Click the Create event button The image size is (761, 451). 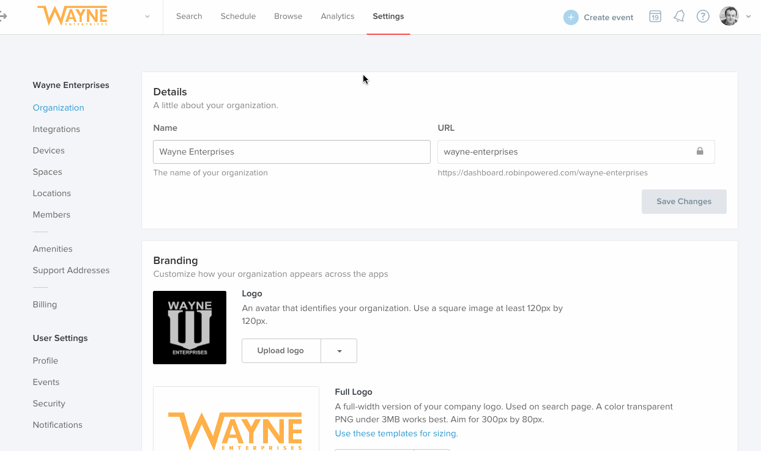point(598,17)
